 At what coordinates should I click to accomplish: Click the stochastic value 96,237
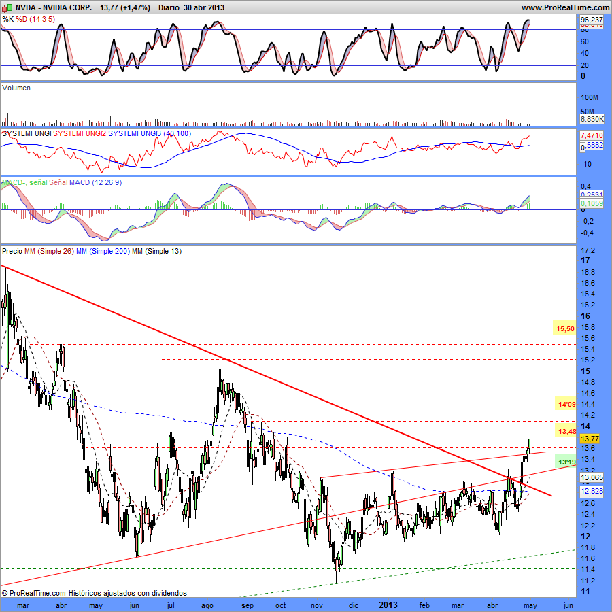tap(592, 20)
